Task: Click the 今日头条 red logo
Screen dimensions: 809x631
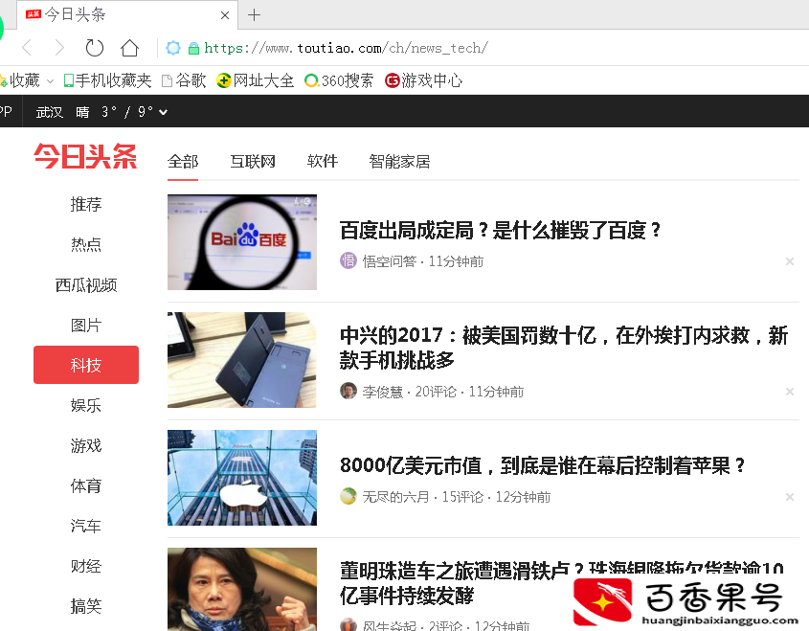Action: pyautogui.click(x=85, y=156)
